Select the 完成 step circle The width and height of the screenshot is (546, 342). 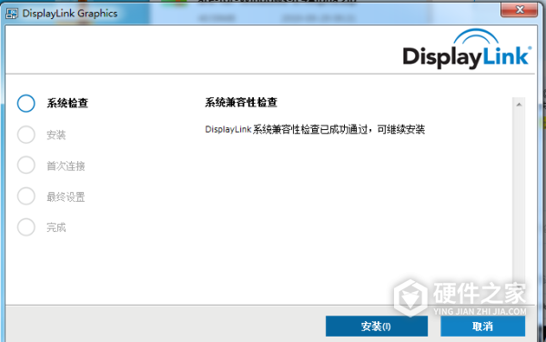(x=26, y=227)
